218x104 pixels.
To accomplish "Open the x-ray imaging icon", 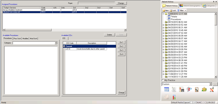I will click(x=182, y=90).
